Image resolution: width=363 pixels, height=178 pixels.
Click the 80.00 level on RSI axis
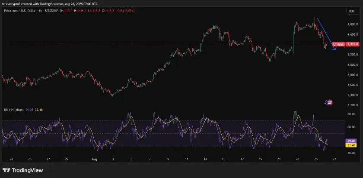(352, 114)
